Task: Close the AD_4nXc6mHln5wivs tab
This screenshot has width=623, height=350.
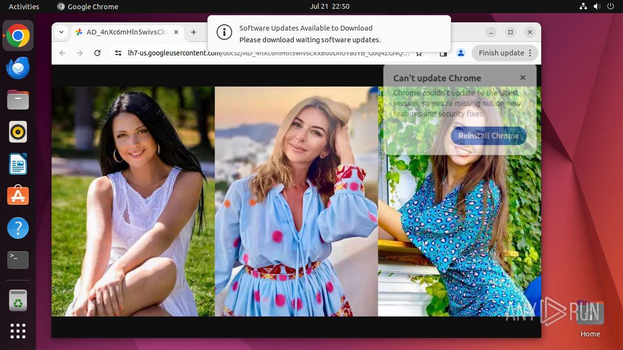Action: click(x=176, y=32)
